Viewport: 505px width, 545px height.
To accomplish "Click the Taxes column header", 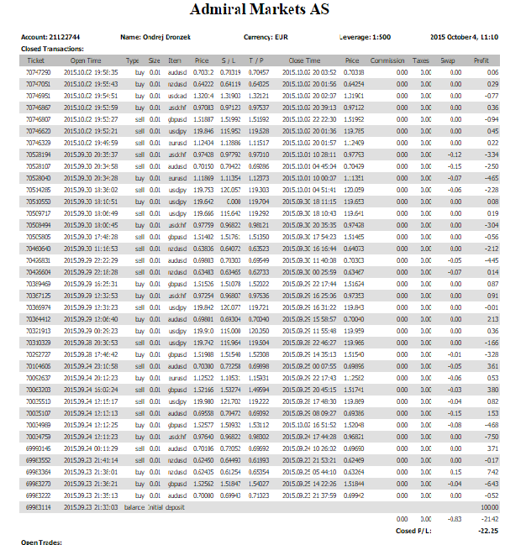I will (420, 60).
